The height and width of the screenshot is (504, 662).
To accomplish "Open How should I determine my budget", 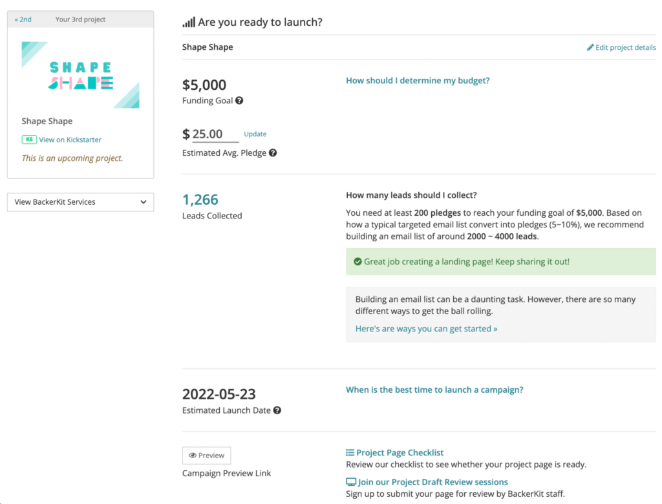I will tap(418, 81).
